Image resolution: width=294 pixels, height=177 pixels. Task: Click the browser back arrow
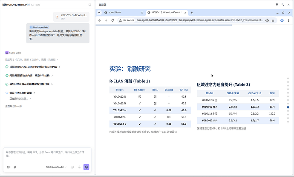point(100,20)
